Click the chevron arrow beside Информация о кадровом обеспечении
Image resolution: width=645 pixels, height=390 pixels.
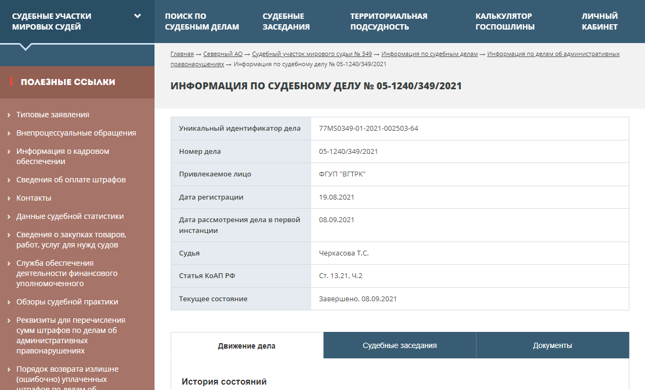(x=9, y=152)
